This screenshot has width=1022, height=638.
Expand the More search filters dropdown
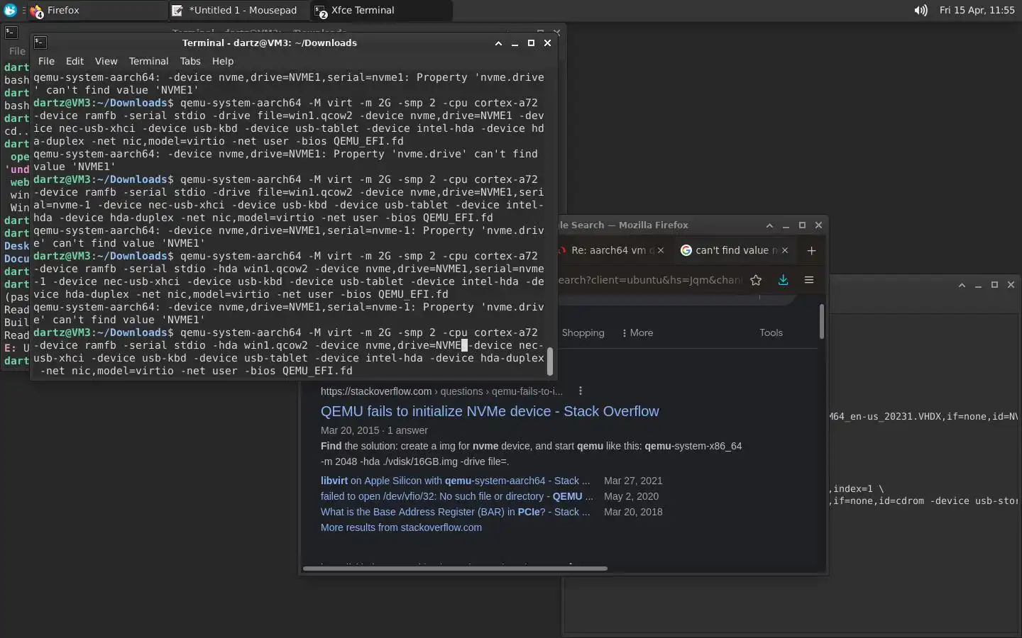(x=637, y=332)
